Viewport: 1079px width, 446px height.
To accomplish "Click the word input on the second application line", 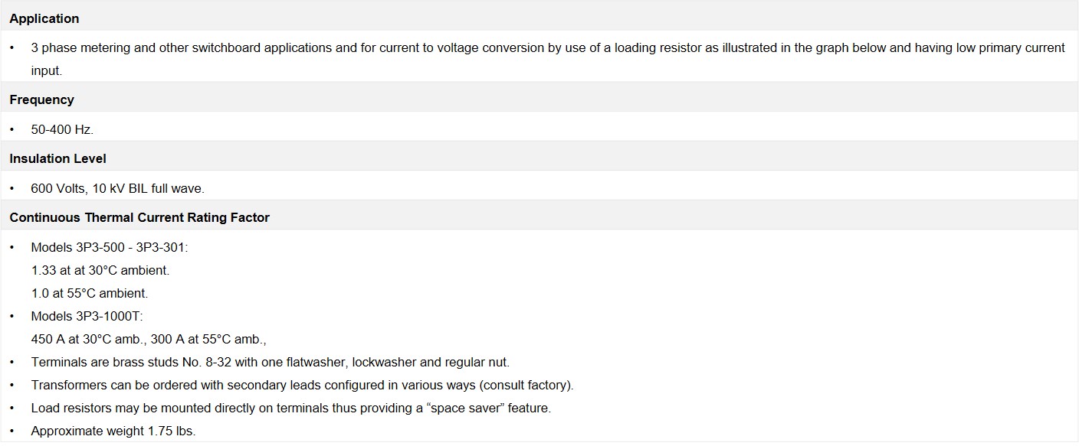I will click(46, 70).
